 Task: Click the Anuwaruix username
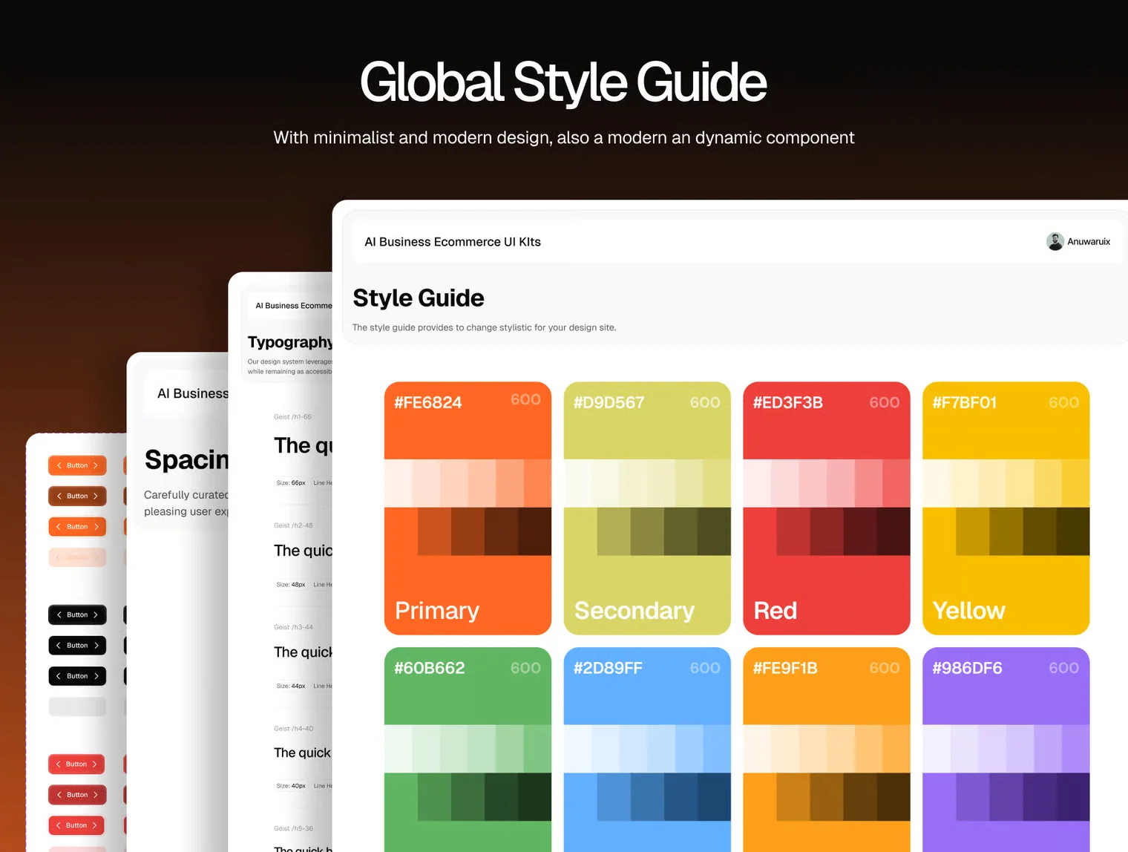(x=1089, y=241)
